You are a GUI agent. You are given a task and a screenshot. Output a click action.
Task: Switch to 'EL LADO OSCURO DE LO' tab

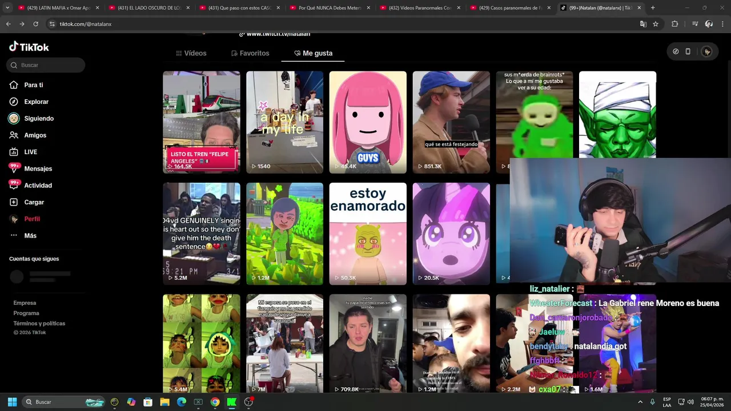point(150,8)
